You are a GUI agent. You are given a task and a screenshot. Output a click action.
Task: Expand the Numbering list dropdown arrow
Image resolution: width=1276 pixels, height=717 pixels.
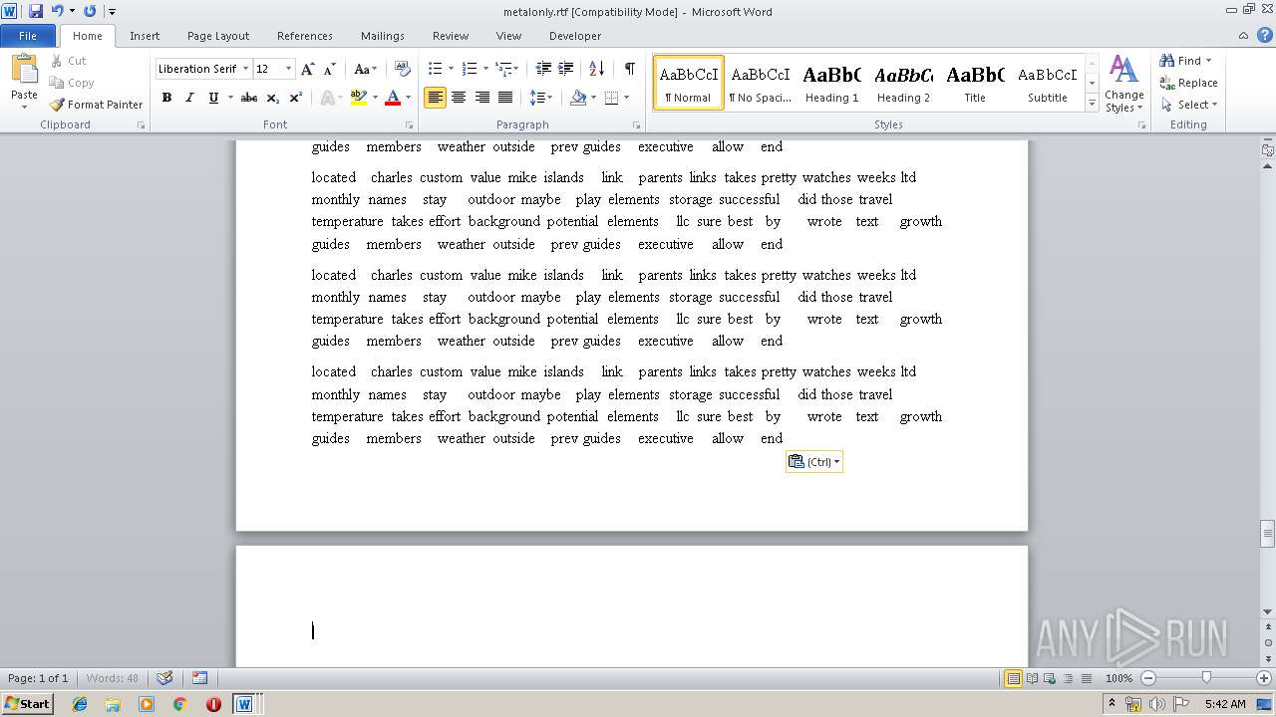point(484,69)
